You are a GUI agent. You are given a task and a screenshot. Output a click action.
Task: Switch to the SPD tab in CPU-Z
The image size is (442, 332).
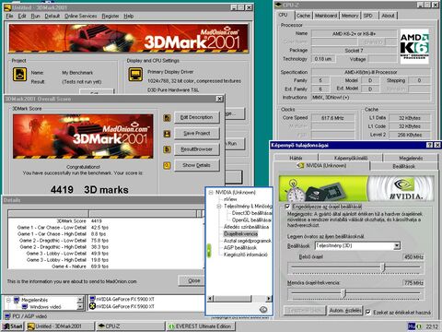(x=368, y=16)
